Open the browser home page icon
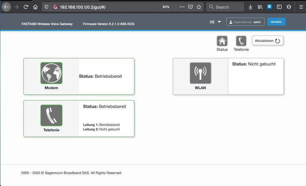This screenshot has width=306, height=186. (35, 7)
